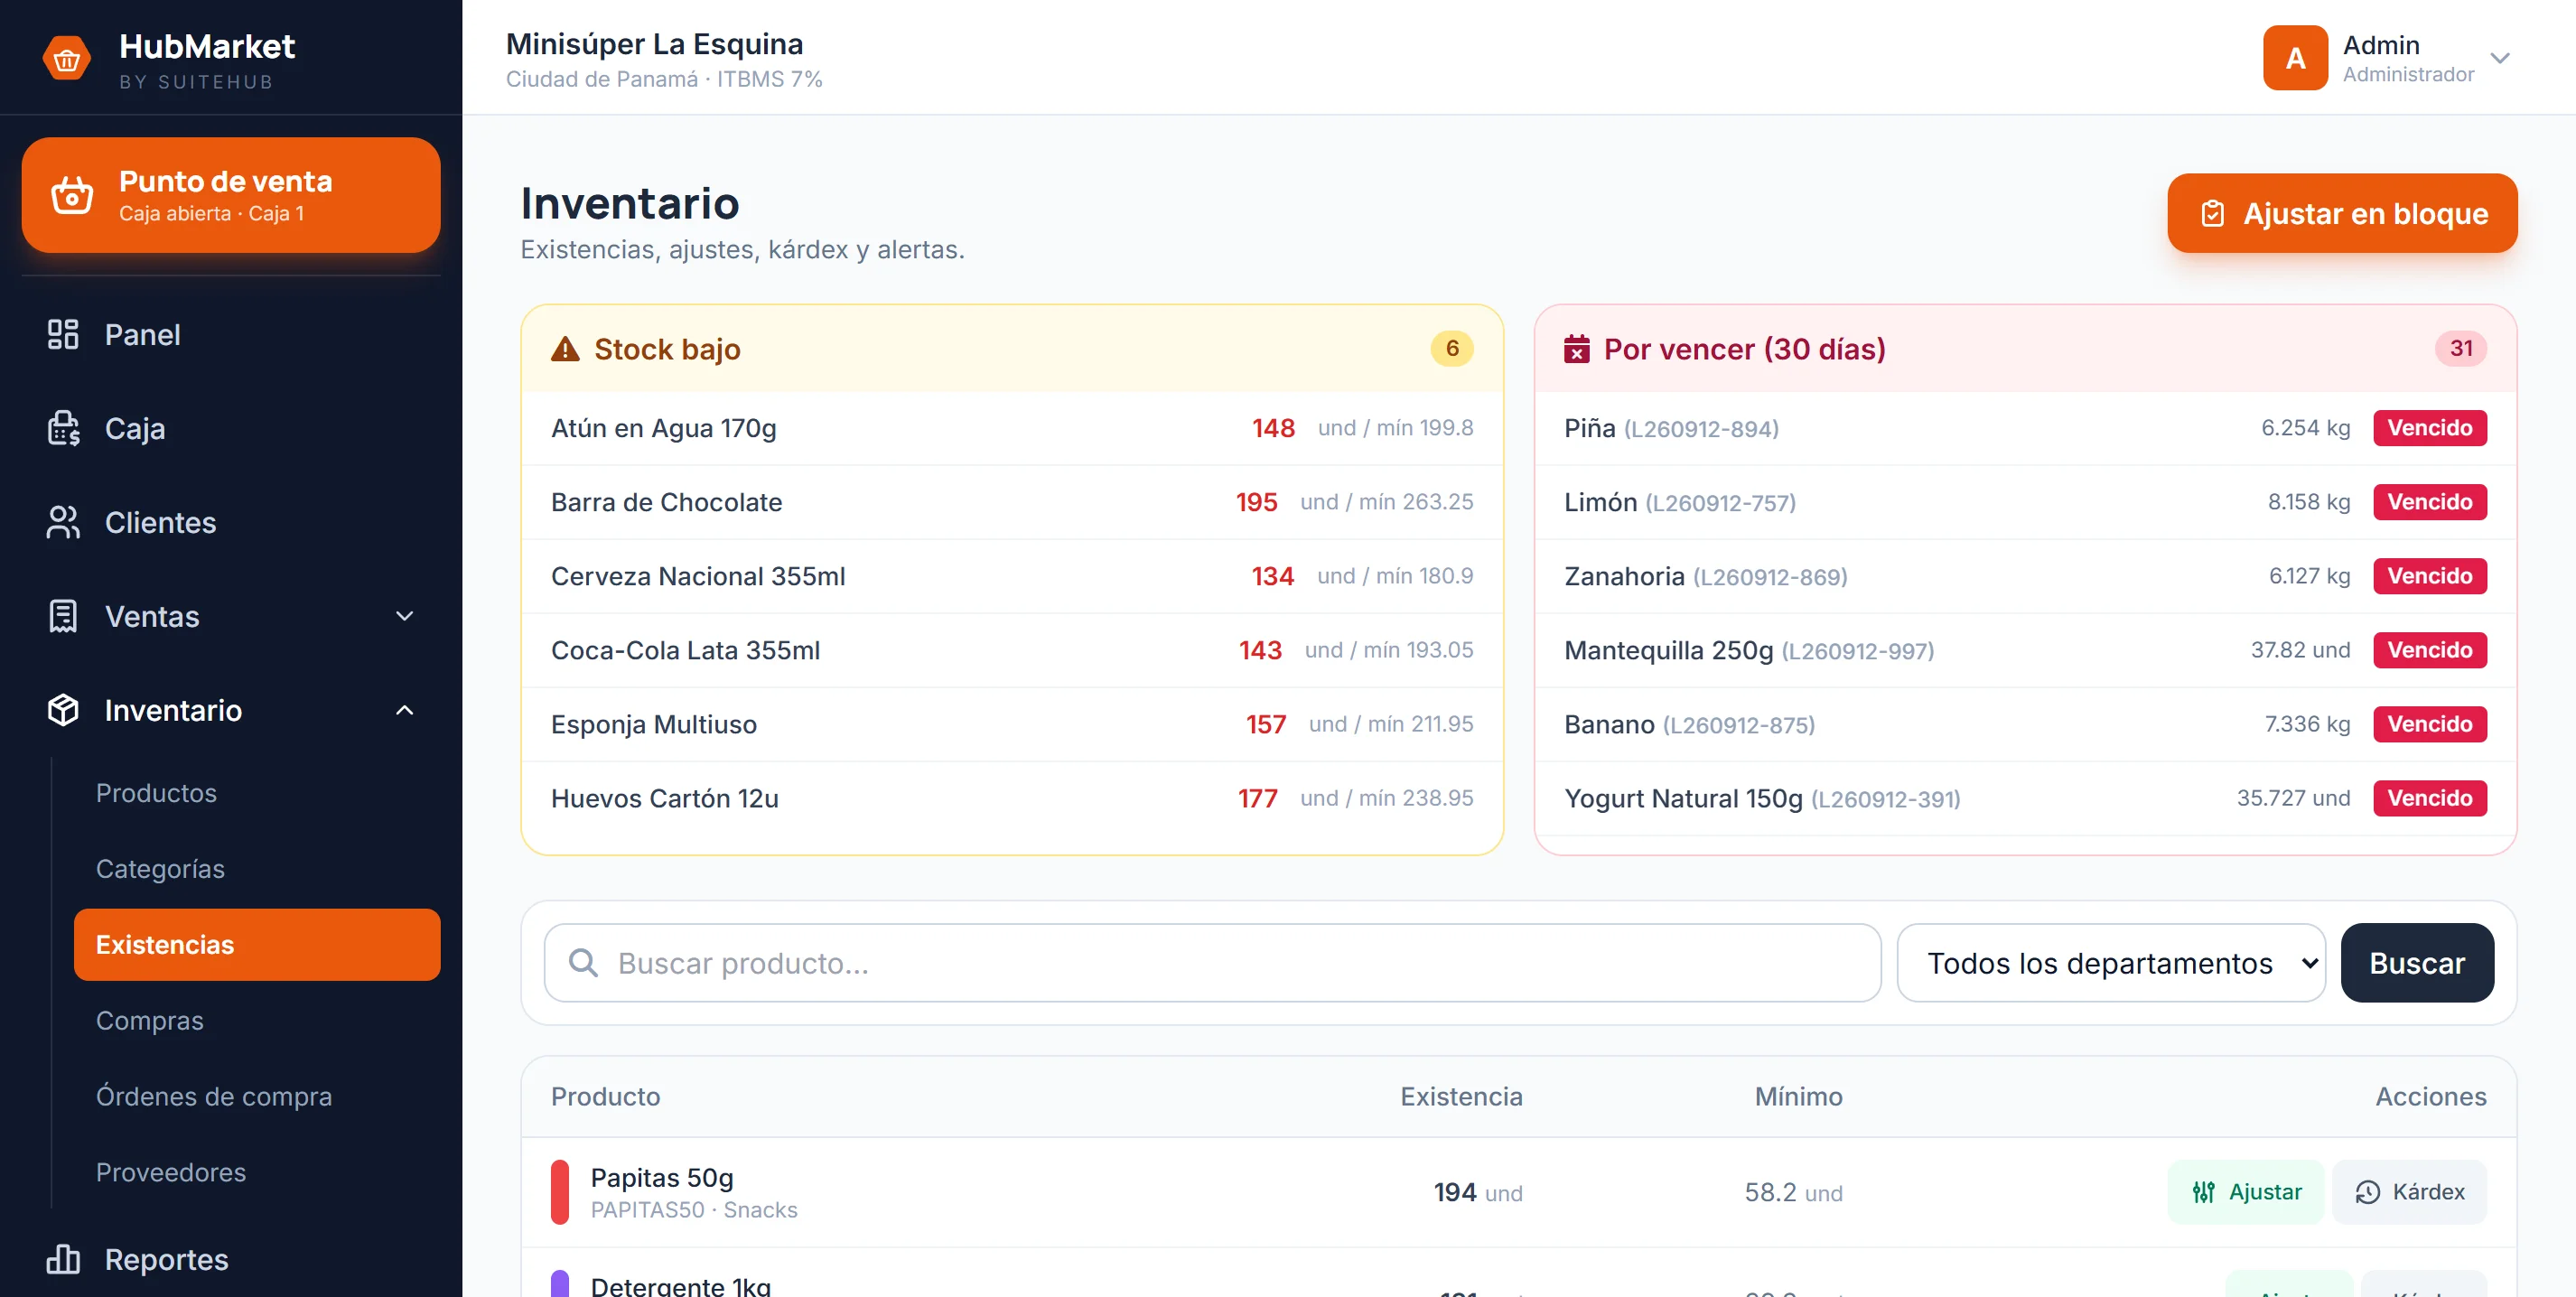Viewport: 2576px width, 1297px height.
Task: Click the Stock bajo warning triangle icon
Action: pyautogui.click(x=565, y=349)
